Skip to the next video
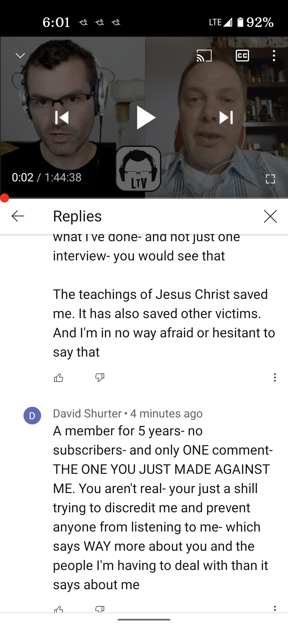Screen dimensions: 288x625 pos(226,118)
